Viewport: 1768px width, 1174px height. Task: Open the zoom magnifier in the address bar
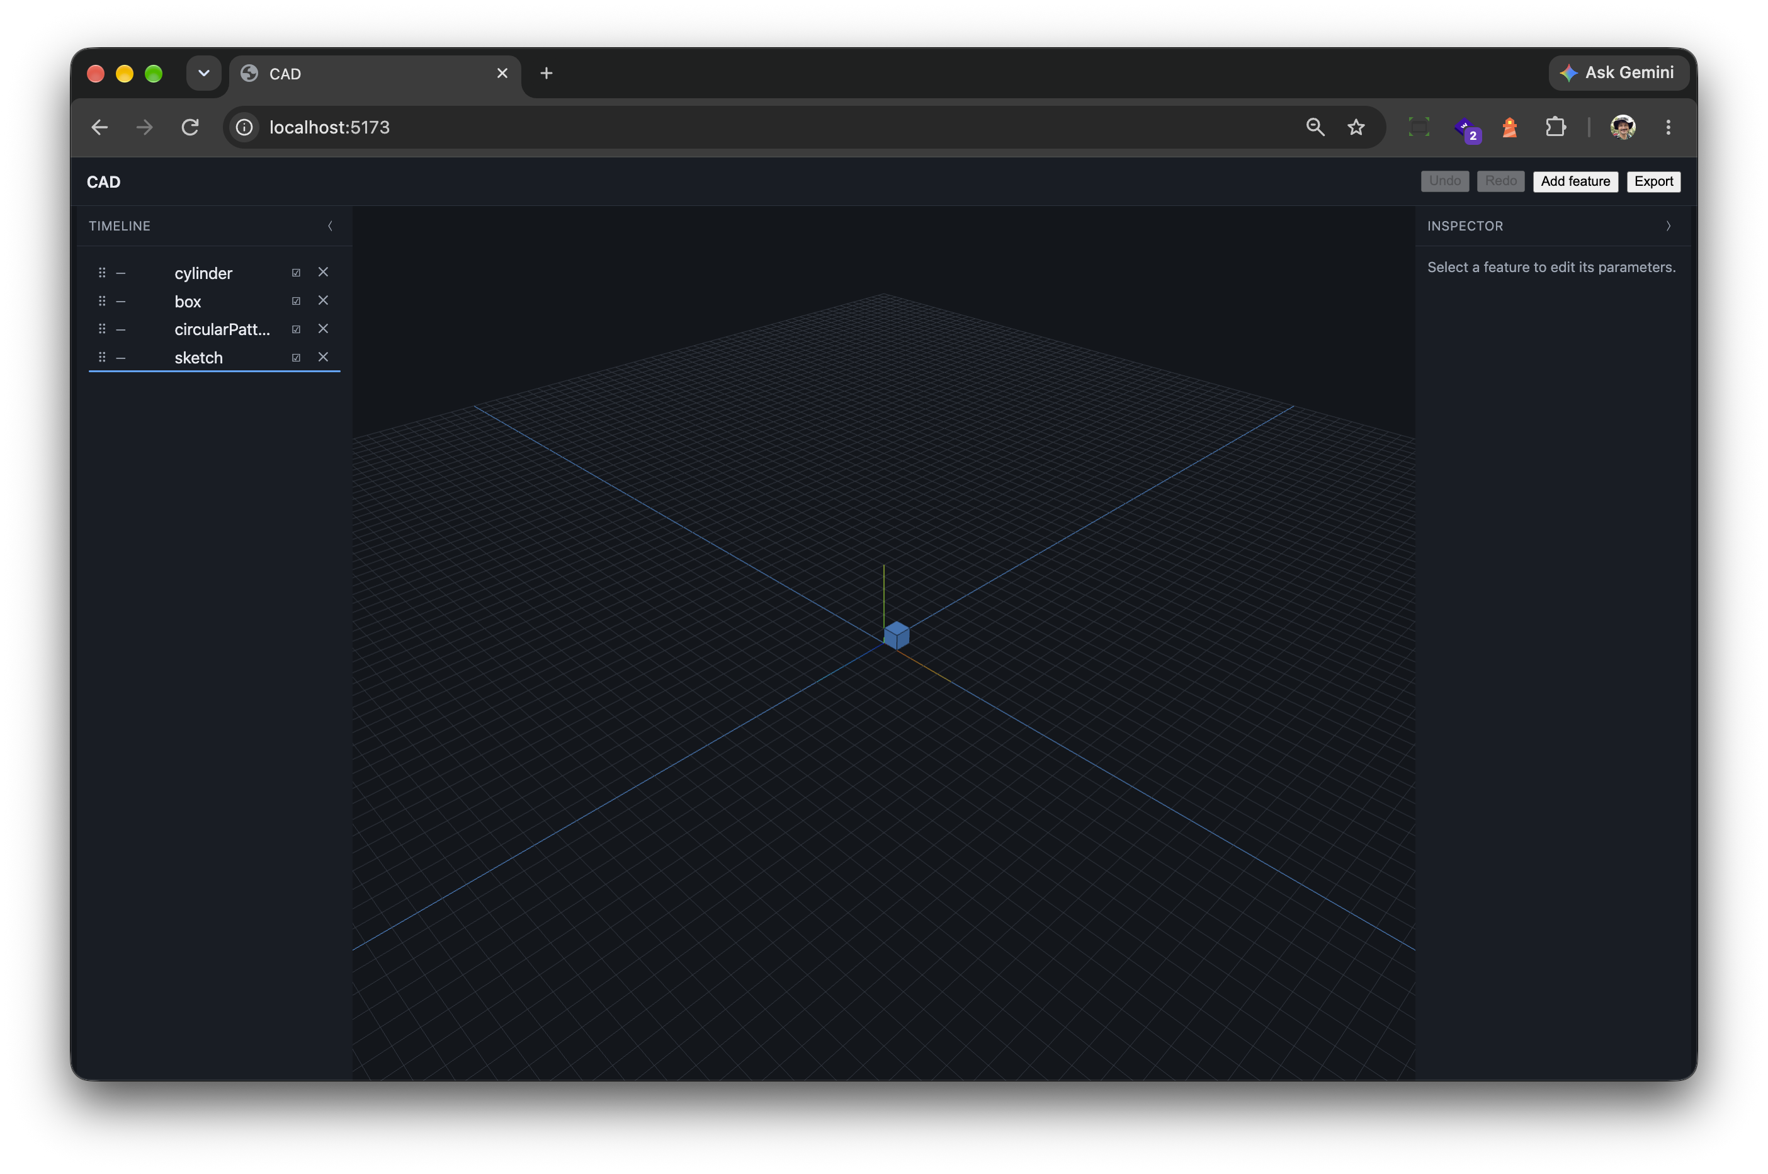coord(1315,127)
